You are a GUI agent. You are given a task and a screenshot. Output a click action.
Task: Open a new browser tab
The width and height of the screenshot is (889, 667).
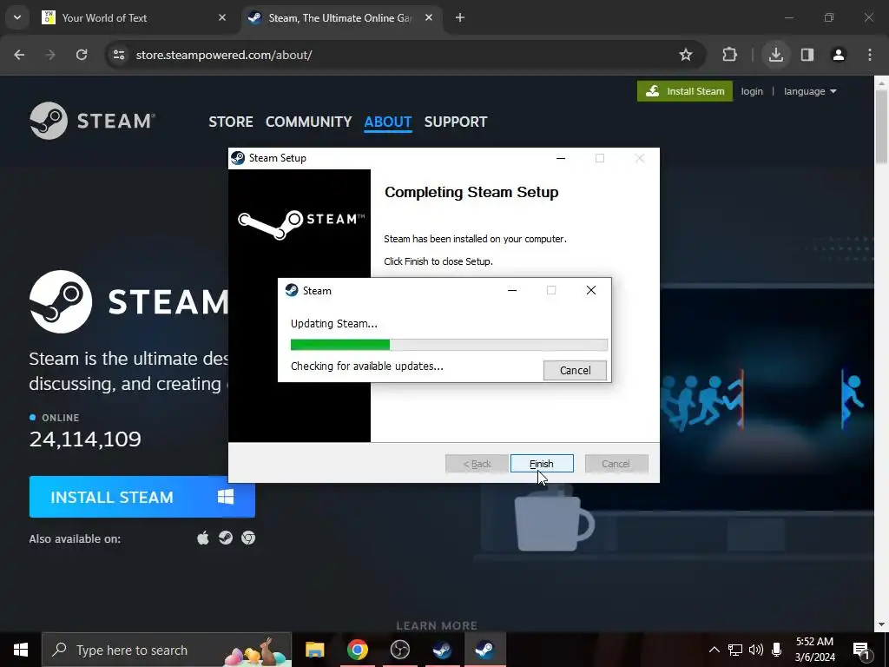[460, 17]
